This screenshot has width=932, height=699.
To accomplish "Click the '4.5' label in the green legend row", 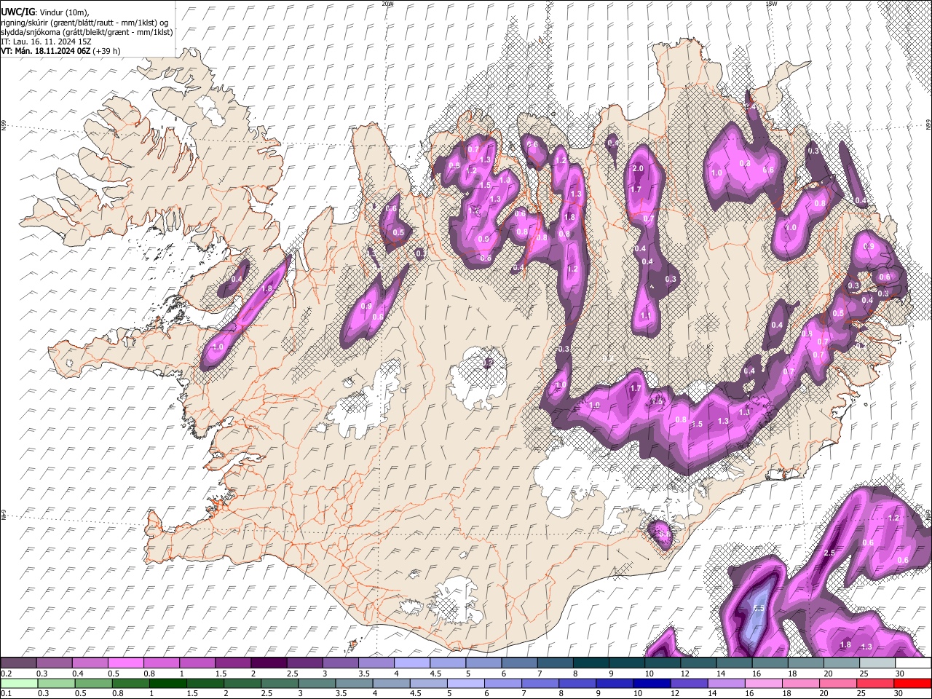I will (416, 694).
